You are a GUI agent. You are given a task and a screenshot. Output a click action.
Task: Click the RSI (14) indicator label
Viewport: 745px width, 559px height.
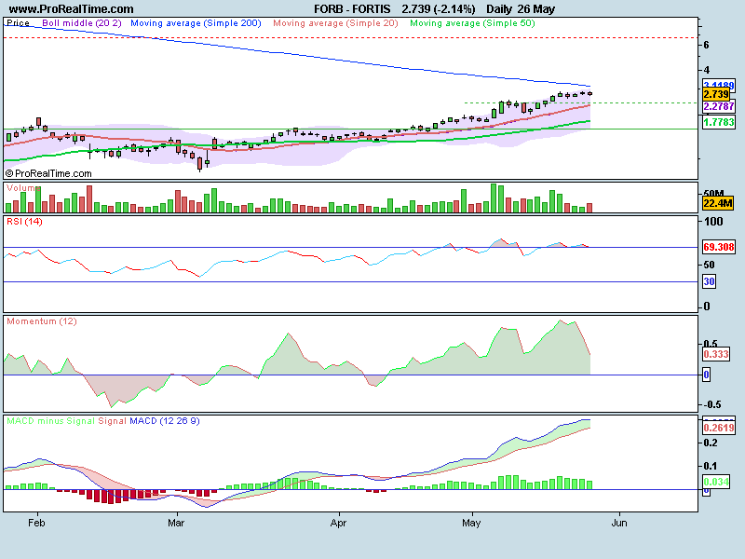coord(24,222)
